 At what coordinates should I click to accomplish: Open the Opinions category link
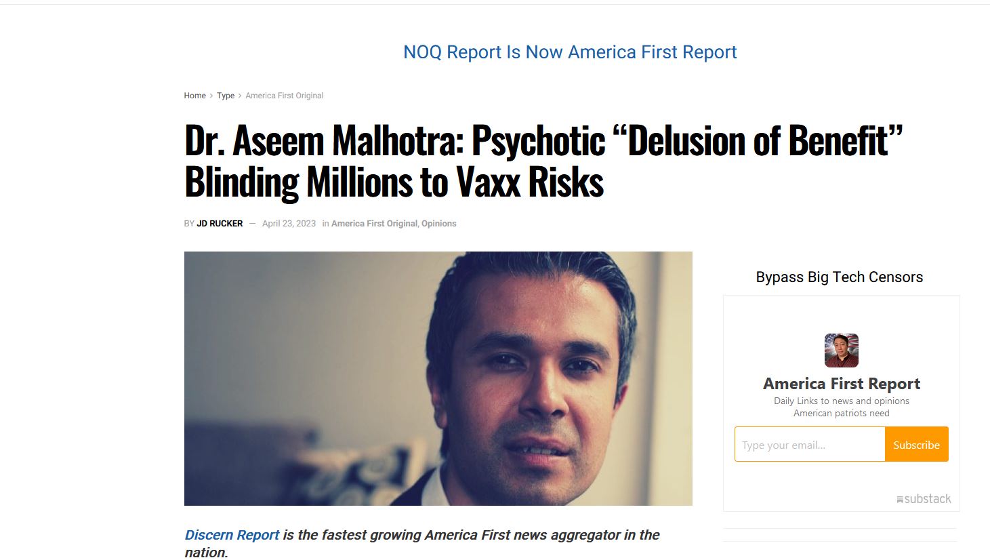(x=439, y=224)
